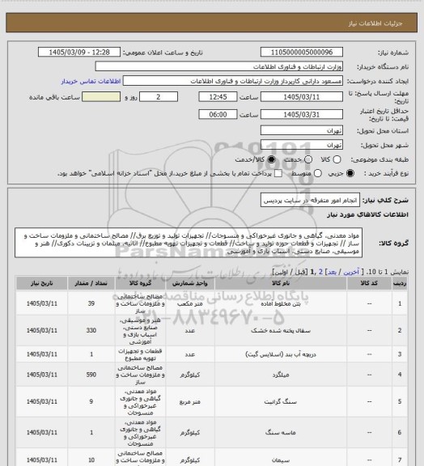Image resolution: width=424 pixels, height=466 pixels.
Task: Click the جزئیات اطلاعات نیاز page header
Action: click(x=375, y=23)
